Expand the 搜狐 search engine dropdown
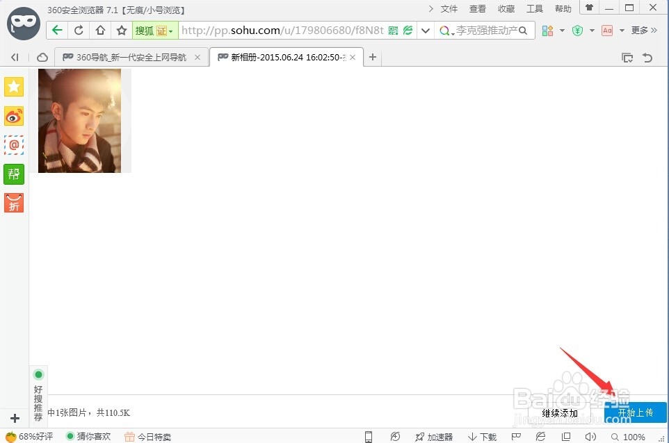The image size is (669, 443). pyautogui.click(x=169, y=30)
